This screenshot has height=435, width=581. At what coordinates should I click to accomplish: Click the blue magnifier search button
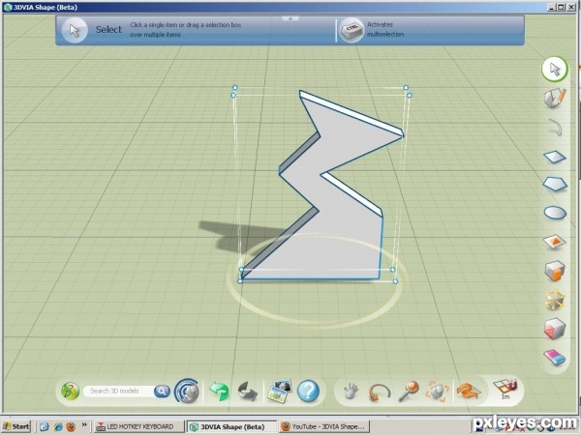click(x=162, y=391)
